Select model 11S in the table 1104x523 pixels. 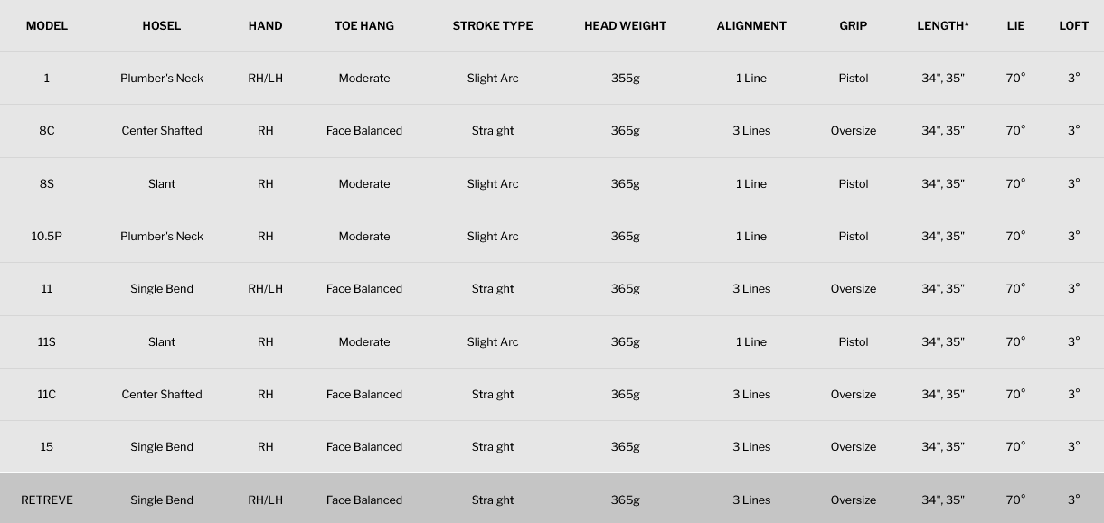click(x=47, y=342)
